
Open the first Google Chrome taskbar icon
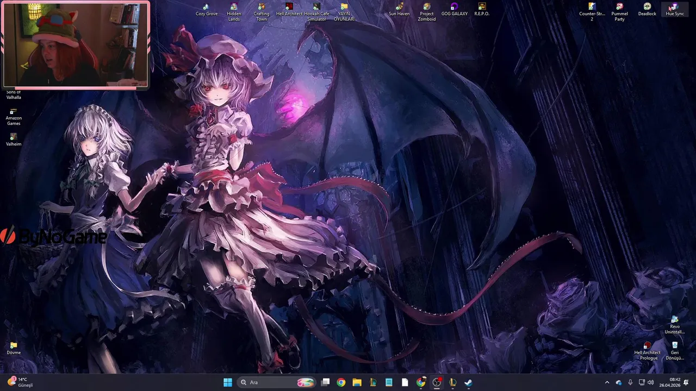(x=341, y=382)
